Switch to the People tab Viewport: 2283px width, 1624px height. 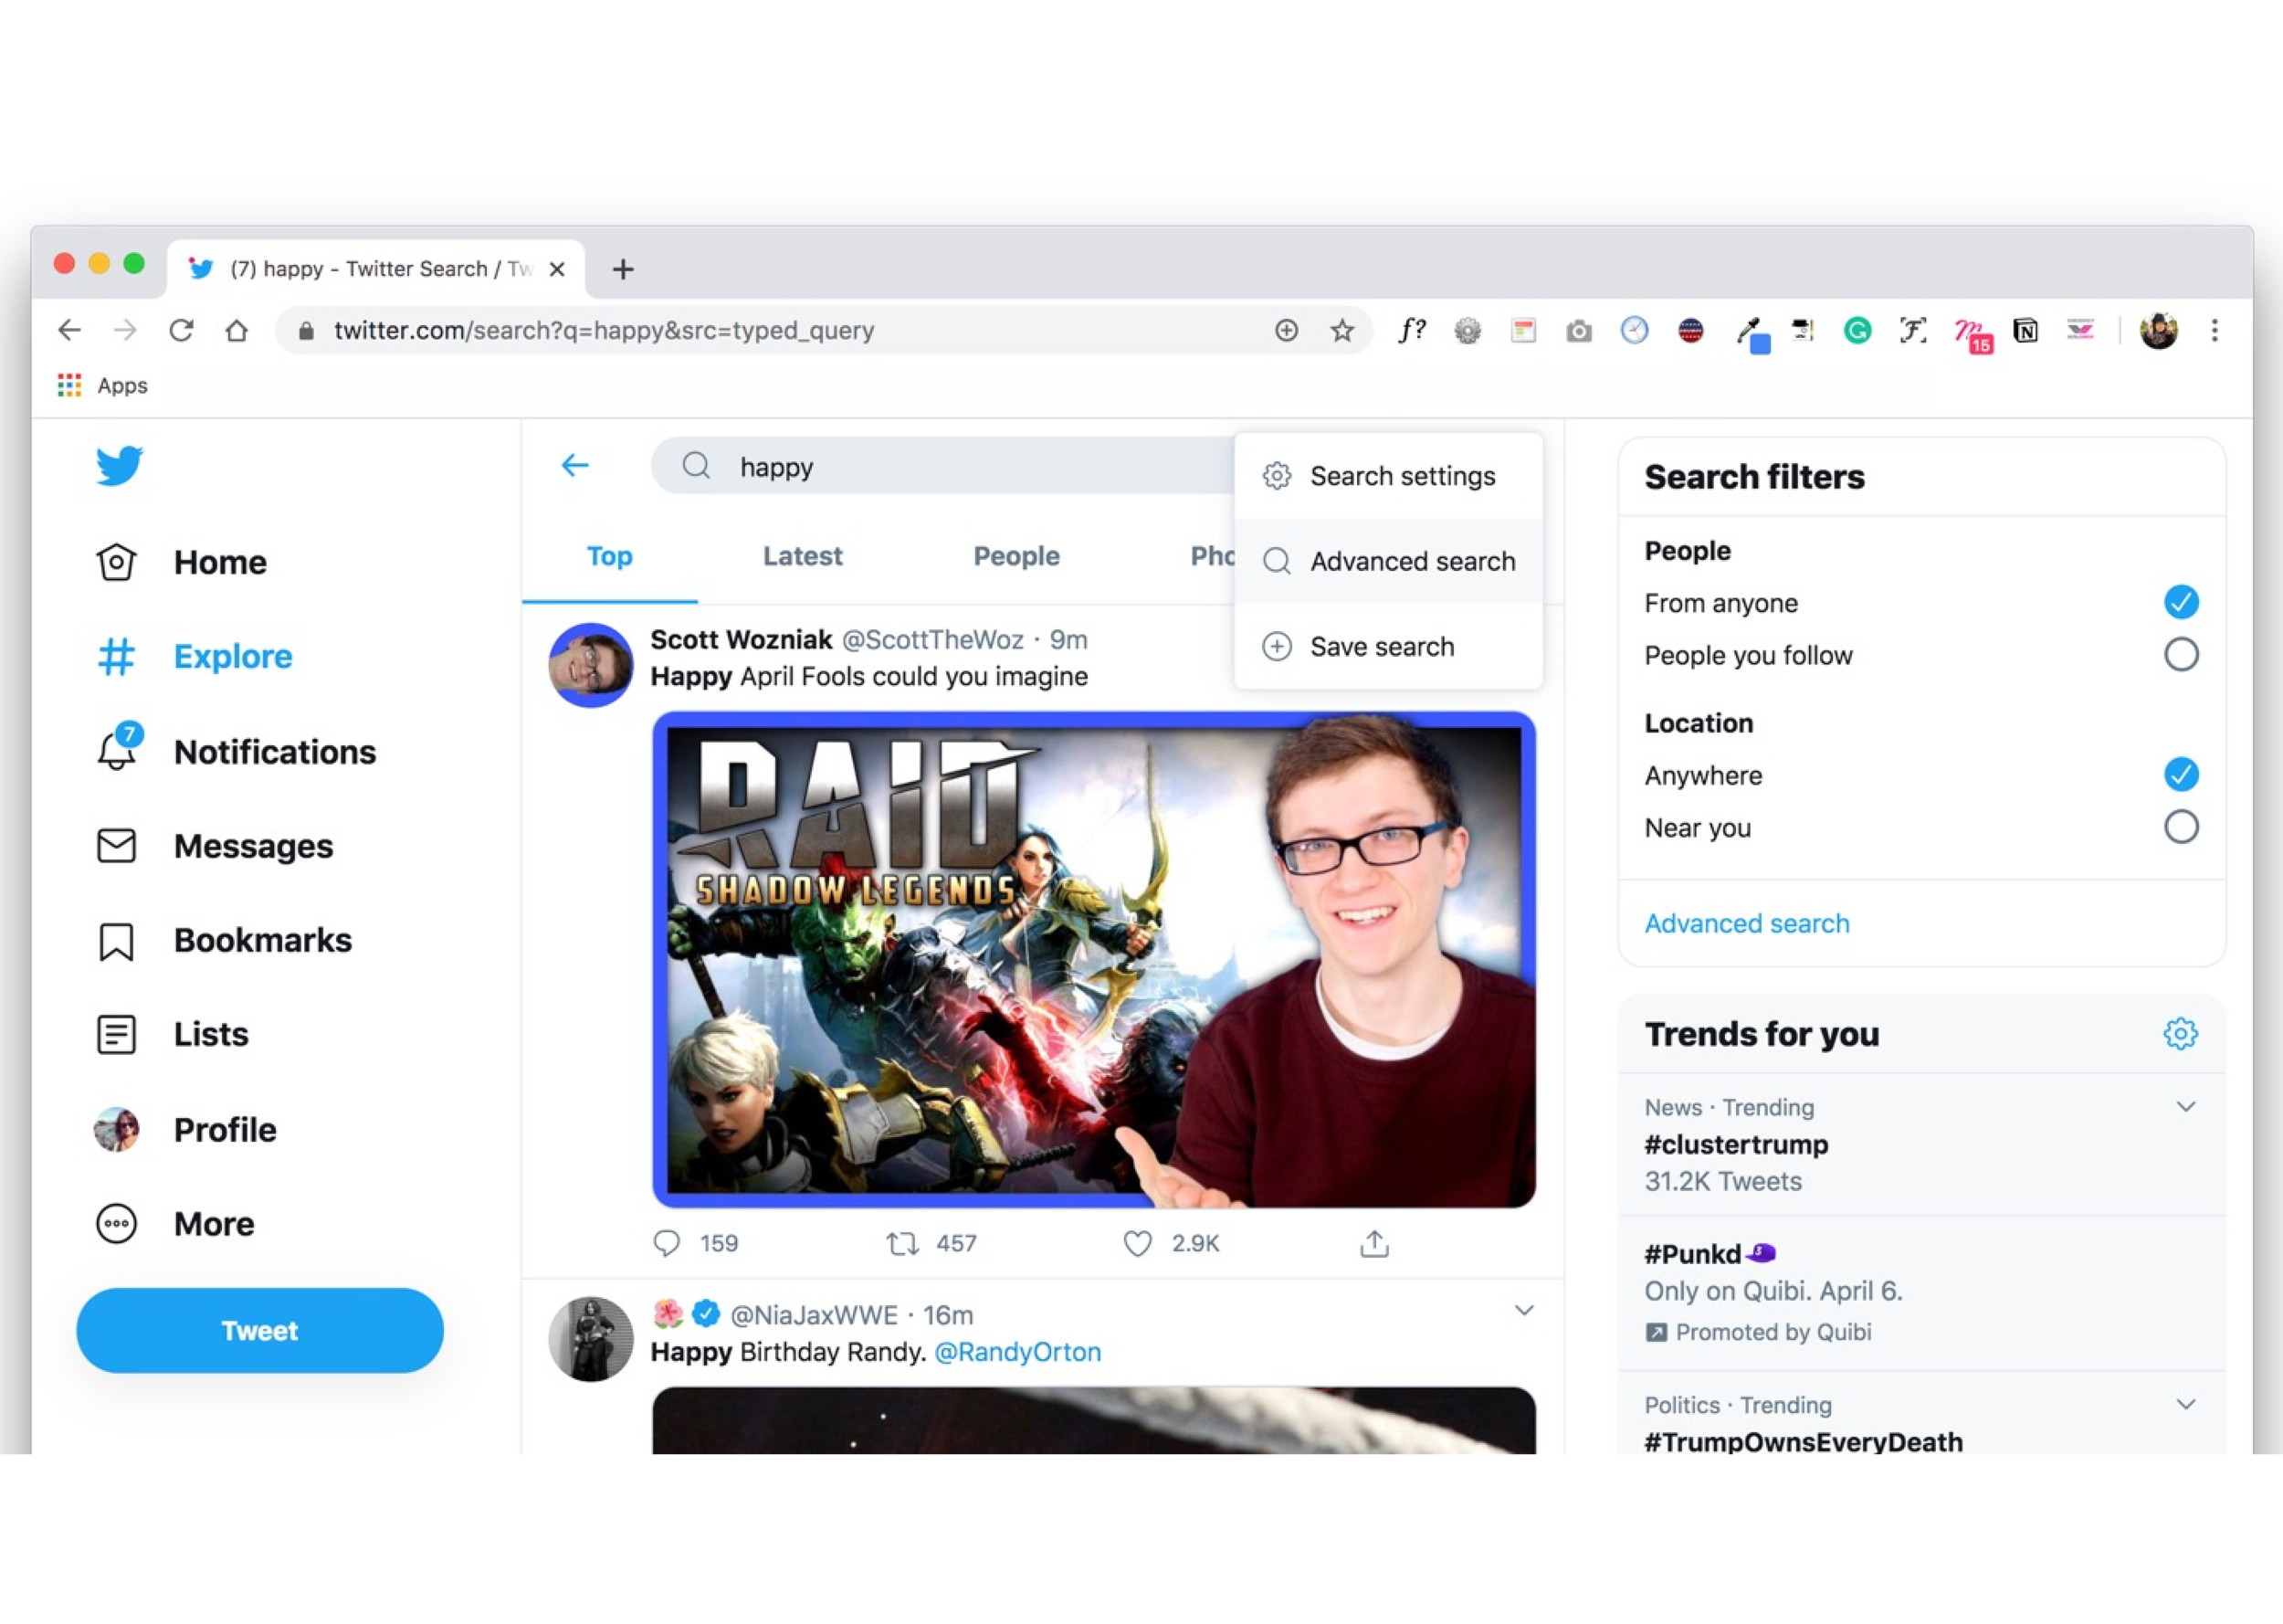click(x=1016, y=556)
